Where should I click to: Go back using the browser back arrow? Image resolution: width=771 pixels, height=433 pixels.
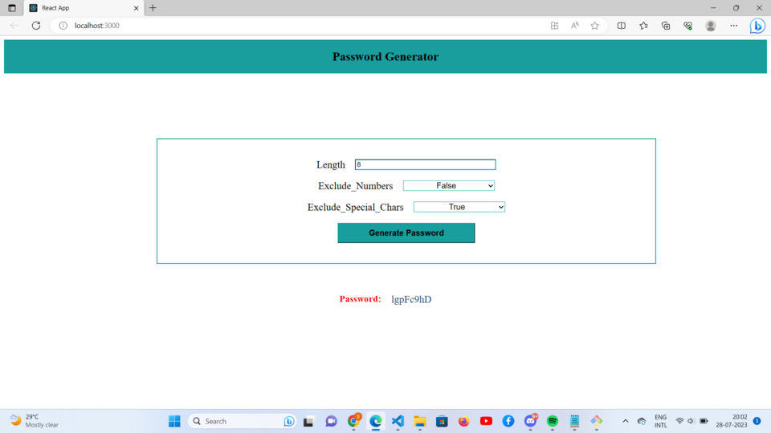14,26
